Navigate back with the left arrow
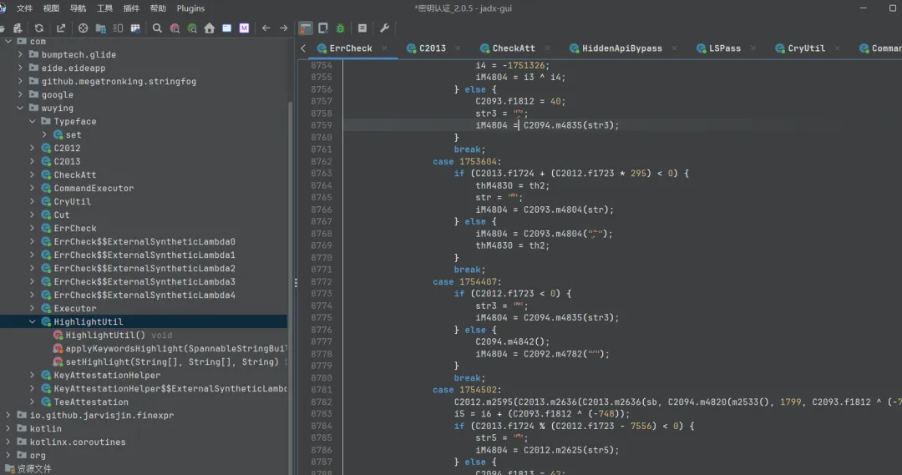 click(266, 28)
